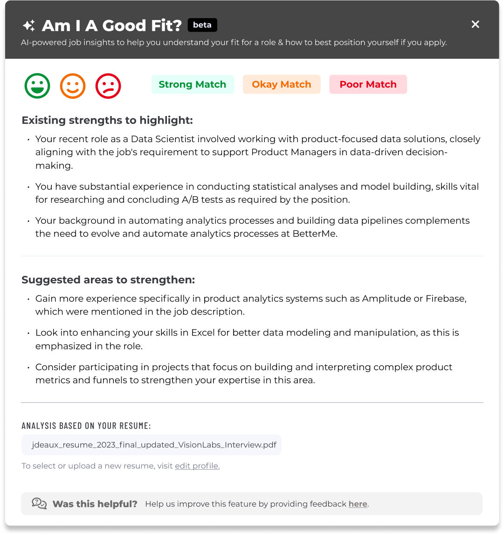Screen dimensions: 504x535
Task: Click the Excel skills suggestion bullet
Action: click(247, 339)
